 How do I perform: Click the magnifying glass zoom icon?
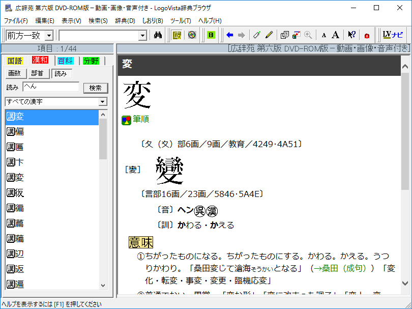[x=308, y=35]
